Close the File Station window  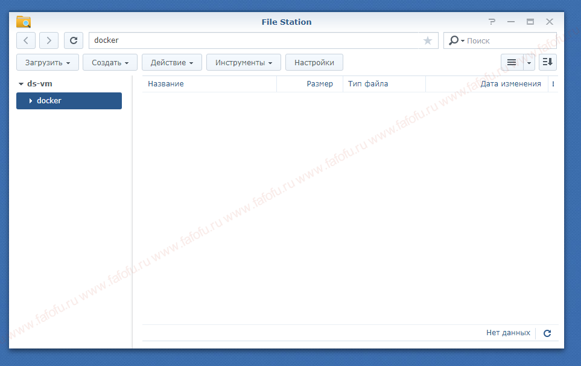(x=550, y=22)
